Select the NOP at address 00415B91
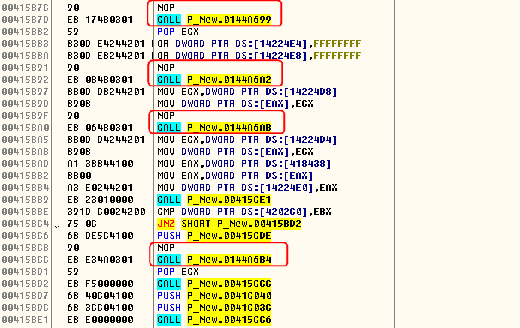 coord(166,68)
